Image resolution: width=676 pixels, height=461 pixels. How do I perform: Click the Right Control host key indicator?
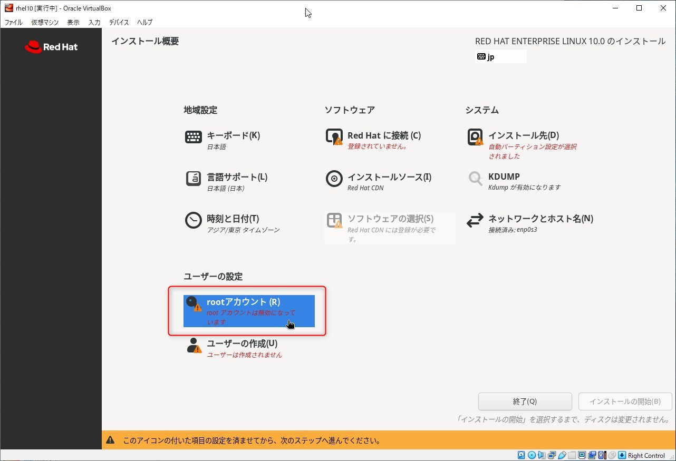point(646,456)
